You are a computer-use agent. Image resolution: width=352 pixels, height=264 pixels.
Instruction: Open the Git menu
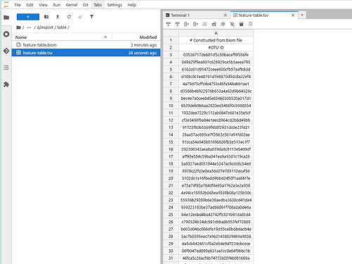click(x=86, y=5)
